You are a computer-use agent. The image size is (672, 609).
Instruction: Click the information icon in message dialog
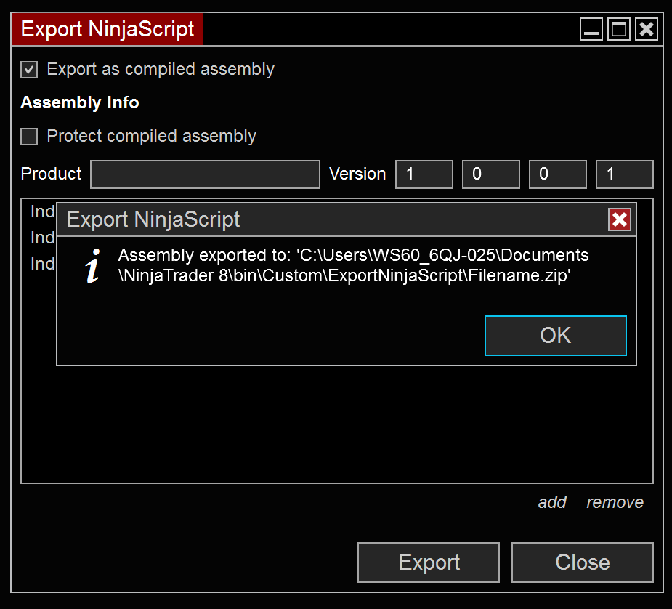(x=93, y=266)
